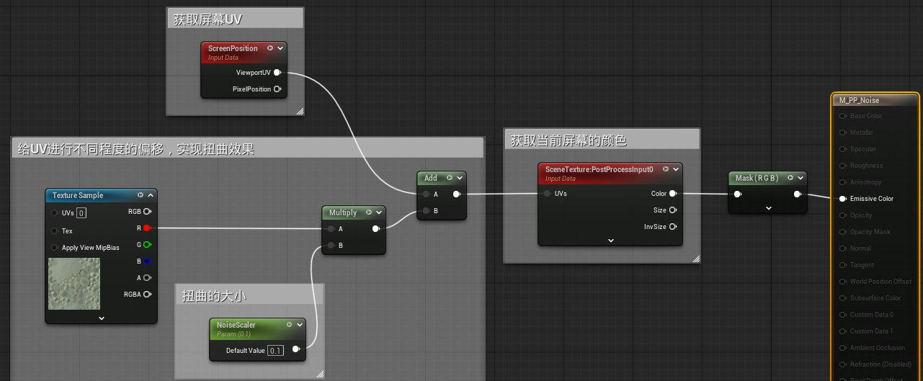The height and width of the screenshot is (381, 923).
Task: Select the 扭曲的大小 comment title
Action: click(x=215, y=296)
